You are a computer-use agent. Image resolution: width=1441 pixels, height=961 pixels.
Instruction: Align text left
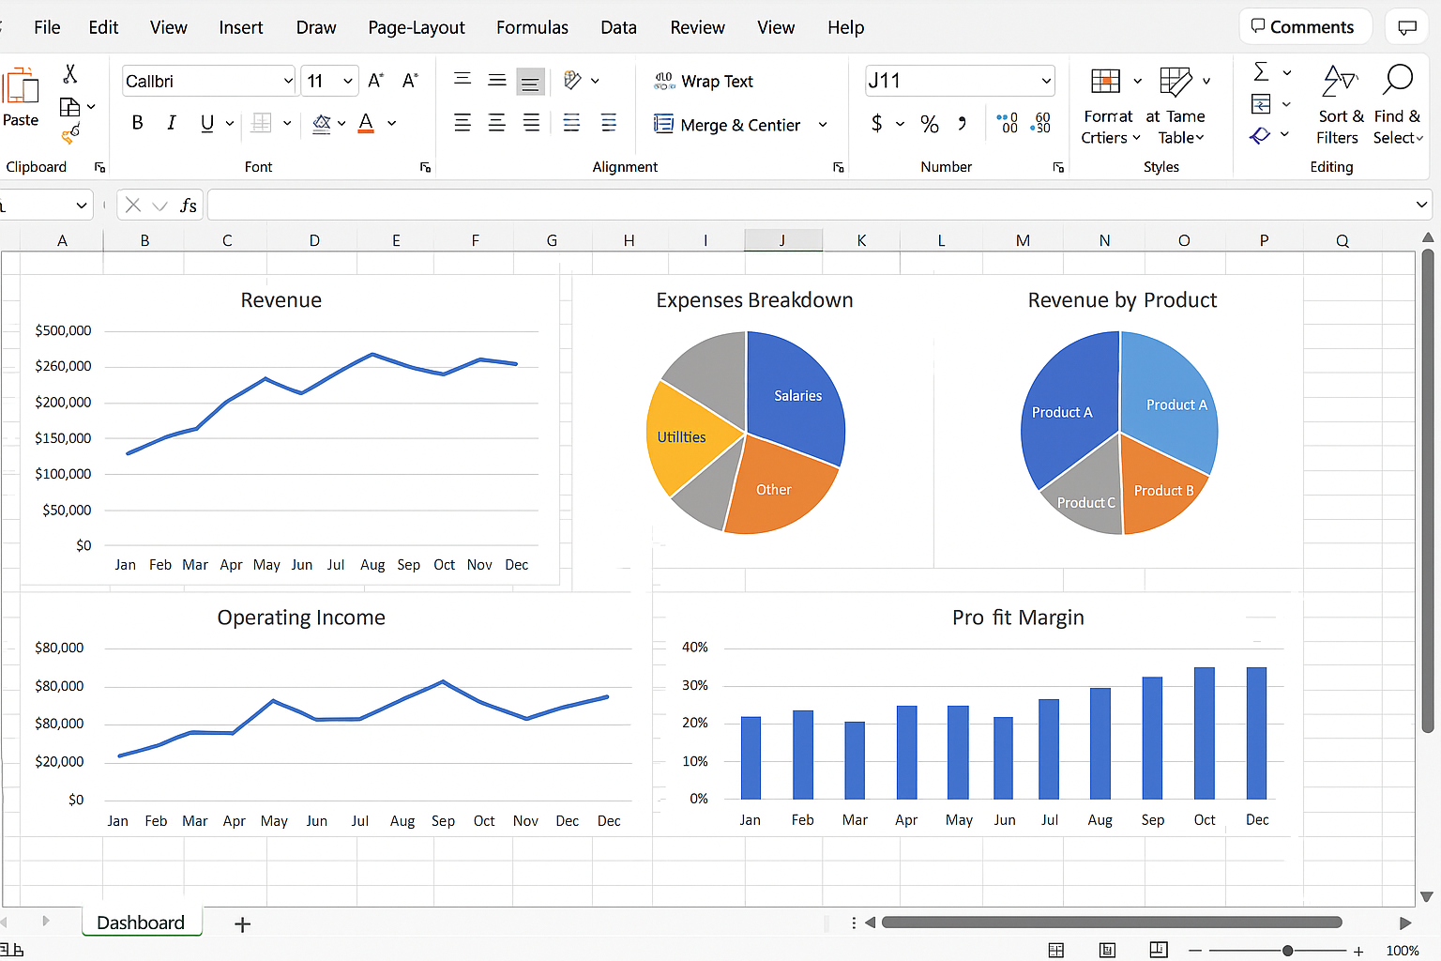(463, 123)
